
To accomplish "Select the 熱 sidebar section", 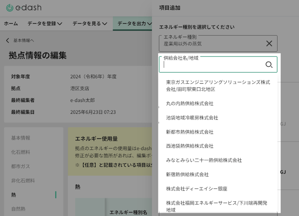I will tap(13, 195).
